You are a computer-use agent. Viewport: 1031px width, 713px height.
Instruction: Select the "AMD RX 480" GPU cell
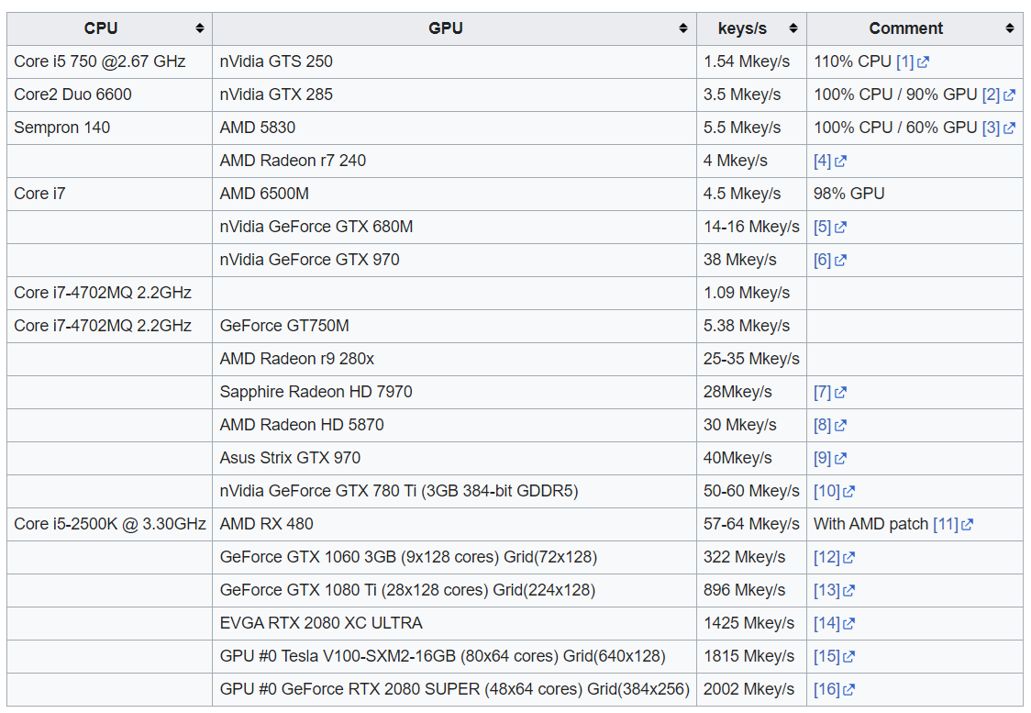click(x=454, y=524)
